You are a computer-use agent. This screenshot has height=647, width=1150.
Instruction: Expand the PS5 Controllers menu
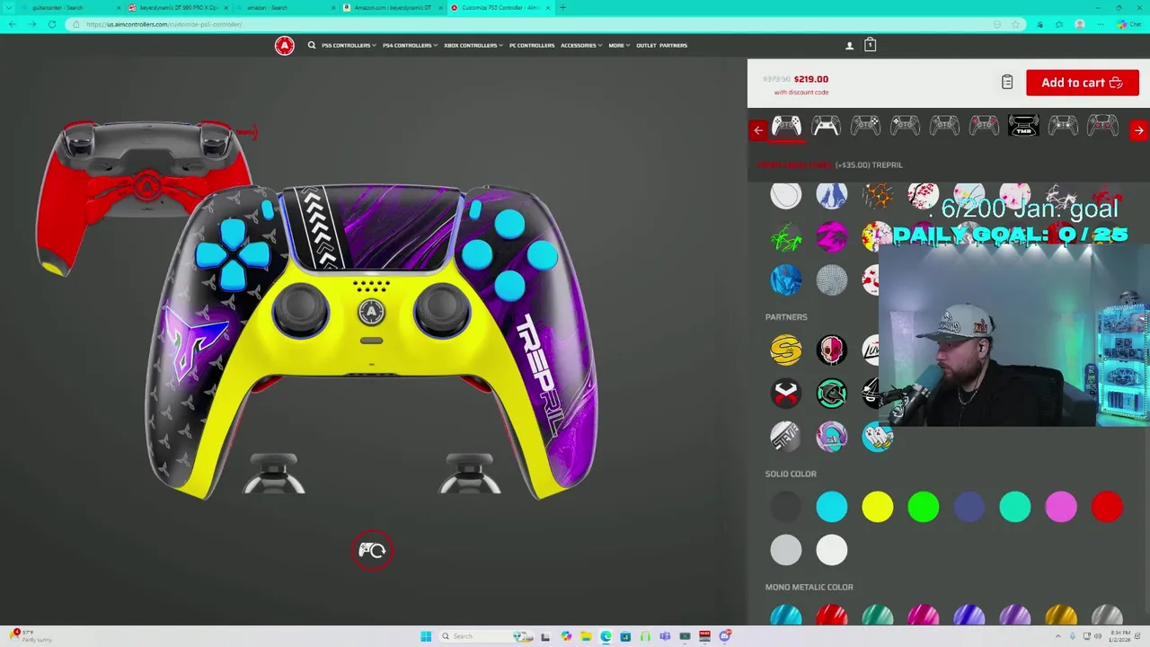(348, 45)
